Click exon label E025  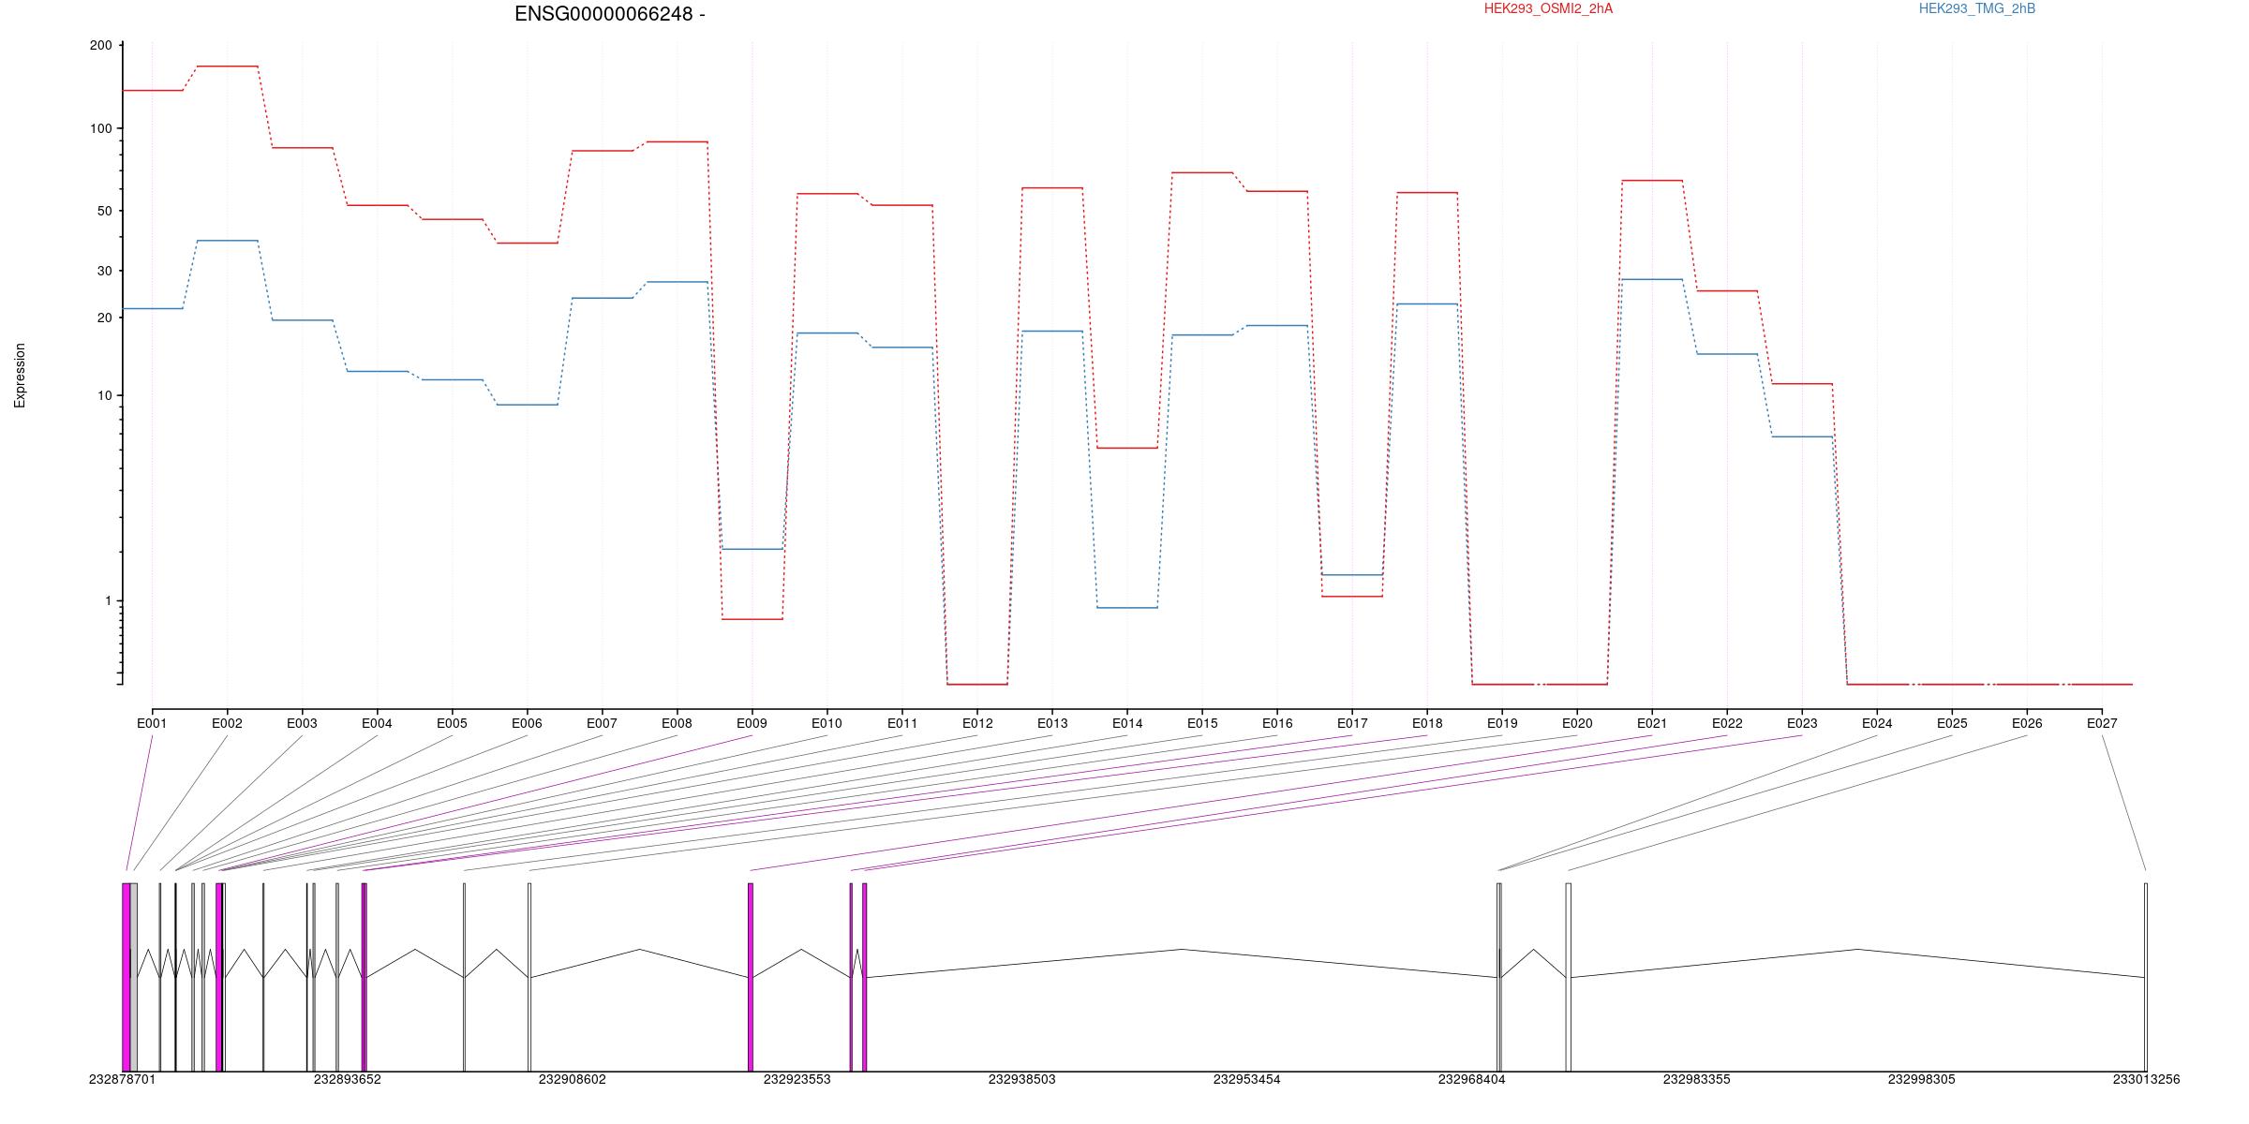1952,723
